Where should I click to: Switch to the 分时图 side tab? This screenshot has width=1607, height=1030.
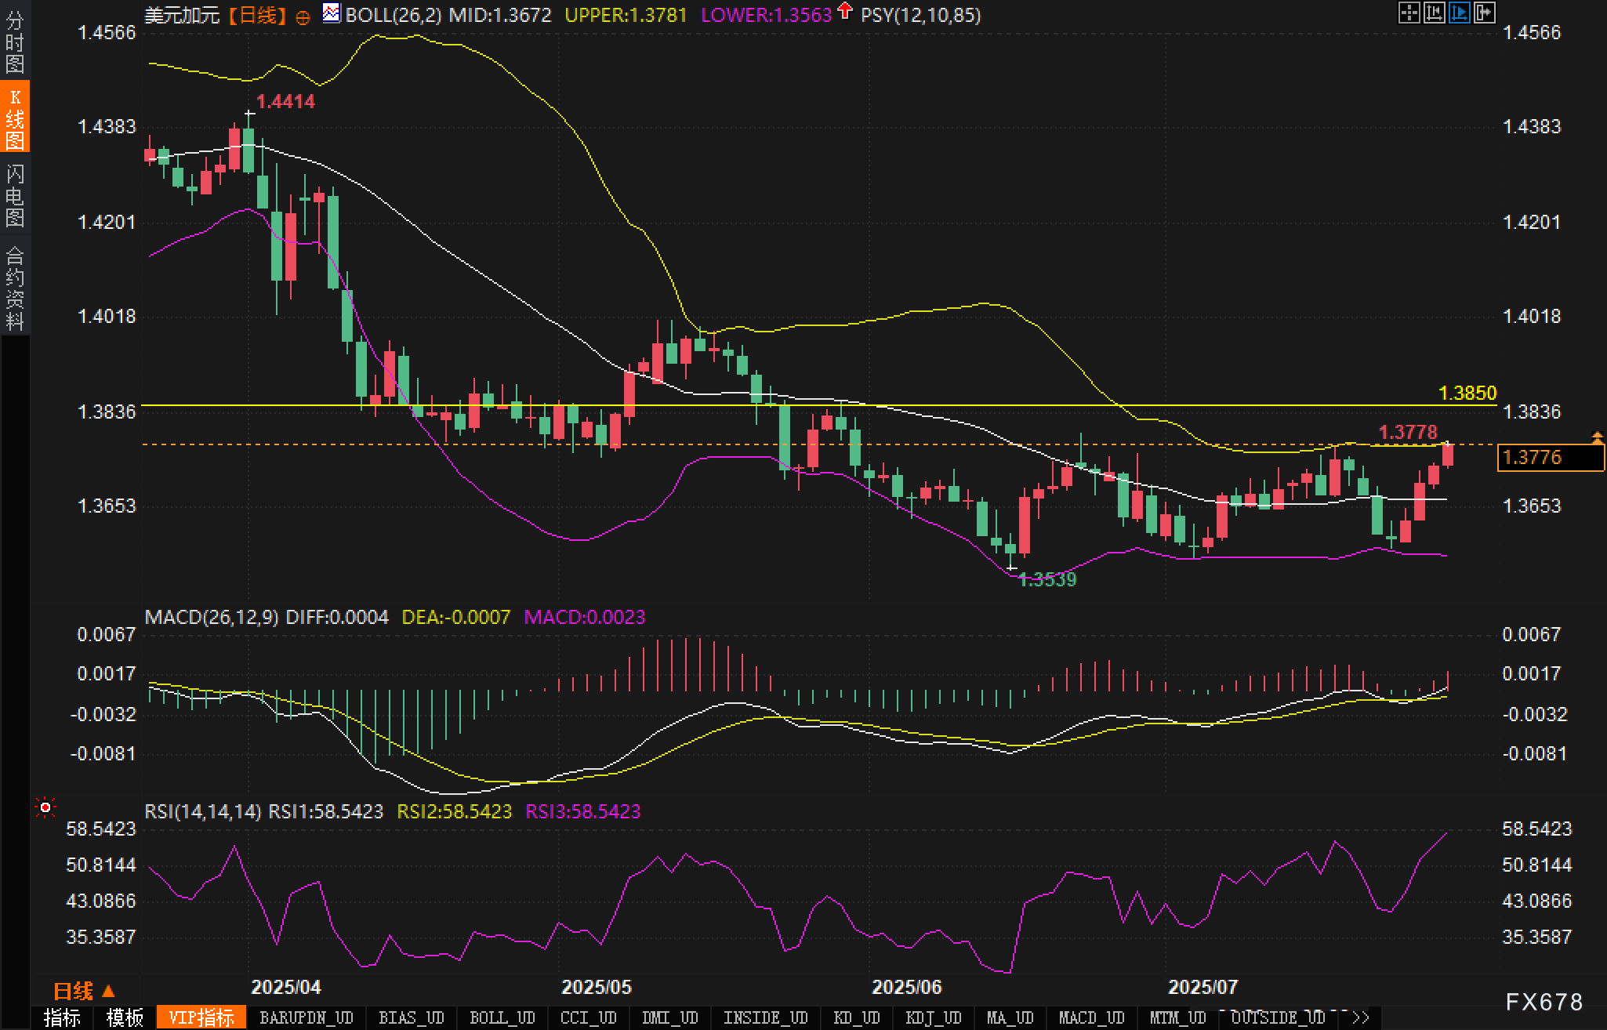pyautogui.click(x=15, y=42)
